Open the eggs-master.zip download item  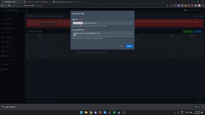pos(10,107)
